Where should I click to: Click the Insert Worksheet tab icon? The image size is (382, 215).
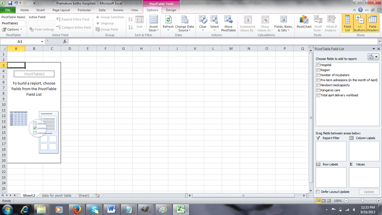97,196
